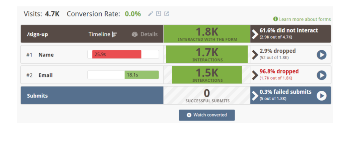Switch to the Timeline view
The height and width of the screenshot is (142, 340).
click(x=103, y=34)
